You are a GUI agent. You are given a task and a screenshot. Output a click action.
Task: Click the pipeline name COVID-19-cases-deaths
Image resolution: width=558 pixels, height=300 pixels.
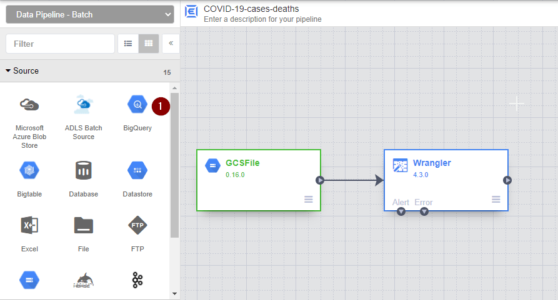(x=251, y=9)
